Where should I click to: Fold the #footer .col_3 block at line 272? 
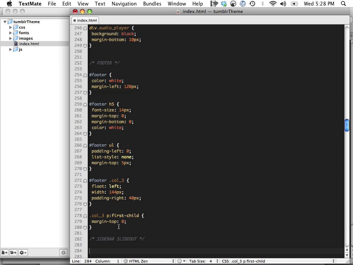click(85, 181)
